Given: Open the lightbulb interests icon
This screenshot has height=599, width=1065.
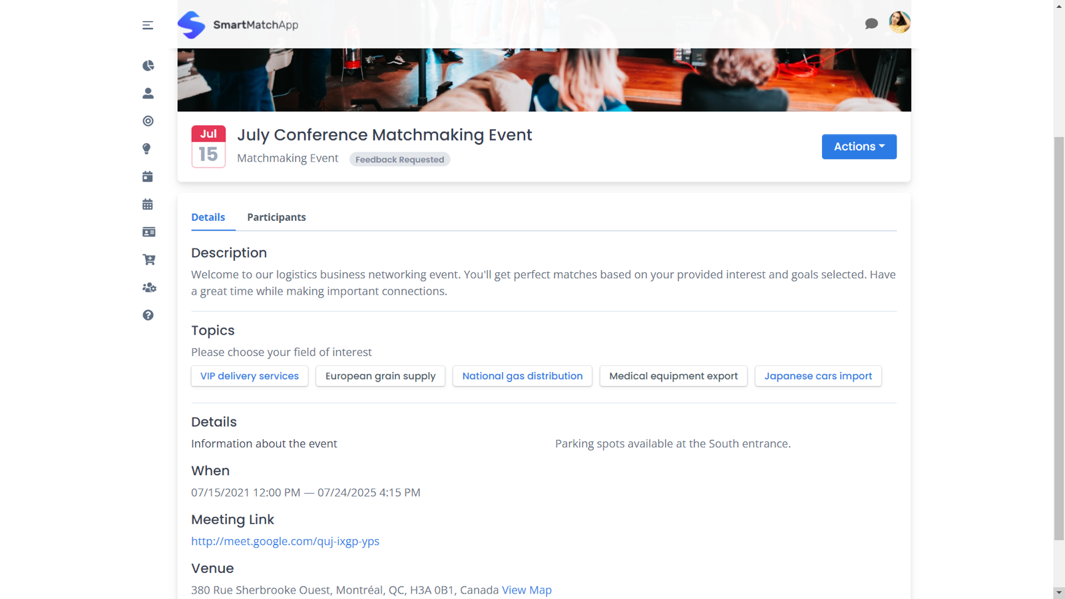Looking at the screenshot, I should coord(147,148).
